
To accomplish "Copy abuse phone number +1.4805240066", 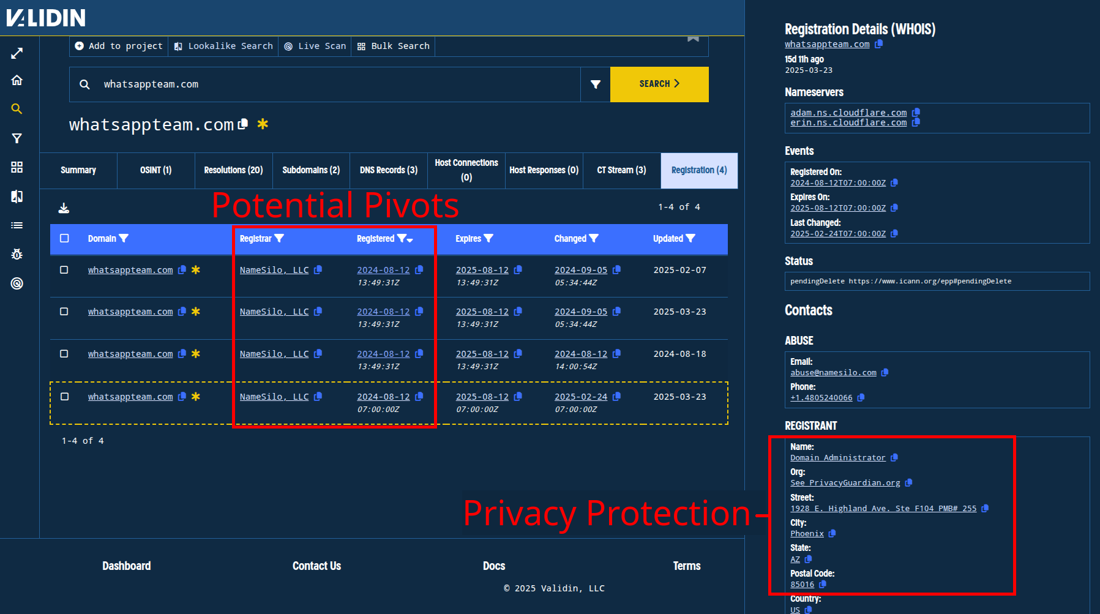I will pos(861,397).
